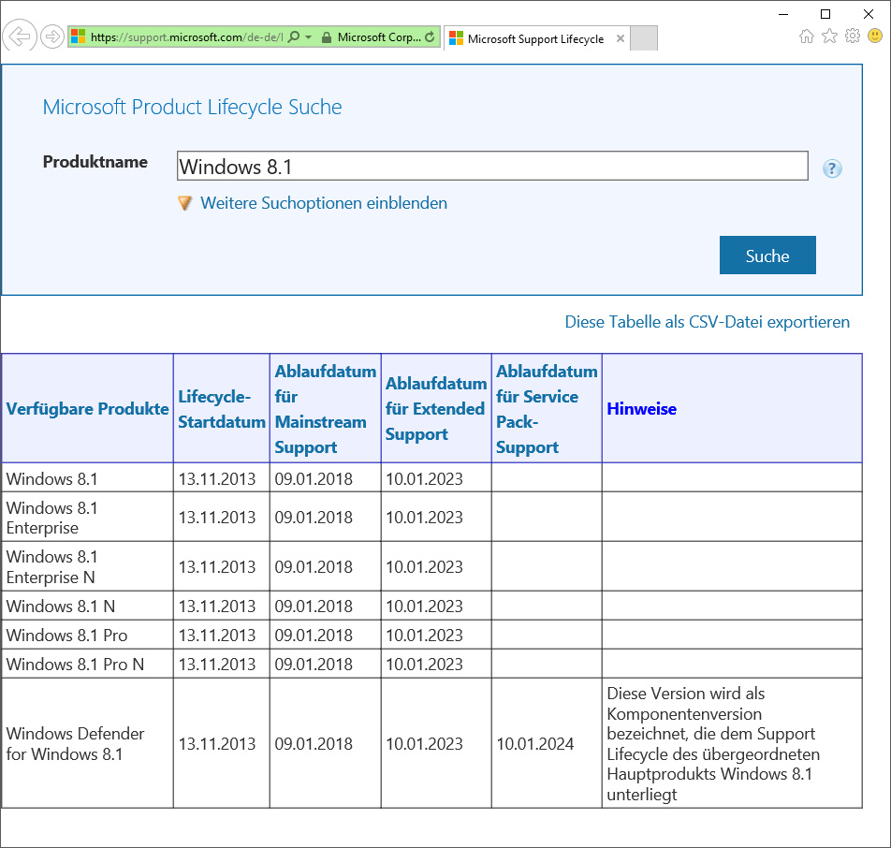Open a new blank tab
This screenshot has width=891, height=848.
pyautogui.click(x=644, y=38)
